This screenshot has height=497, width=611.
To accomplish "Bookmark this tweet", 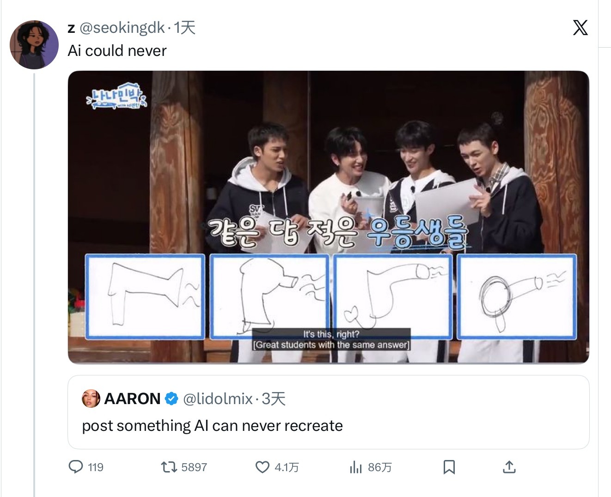I will [449, 467].
